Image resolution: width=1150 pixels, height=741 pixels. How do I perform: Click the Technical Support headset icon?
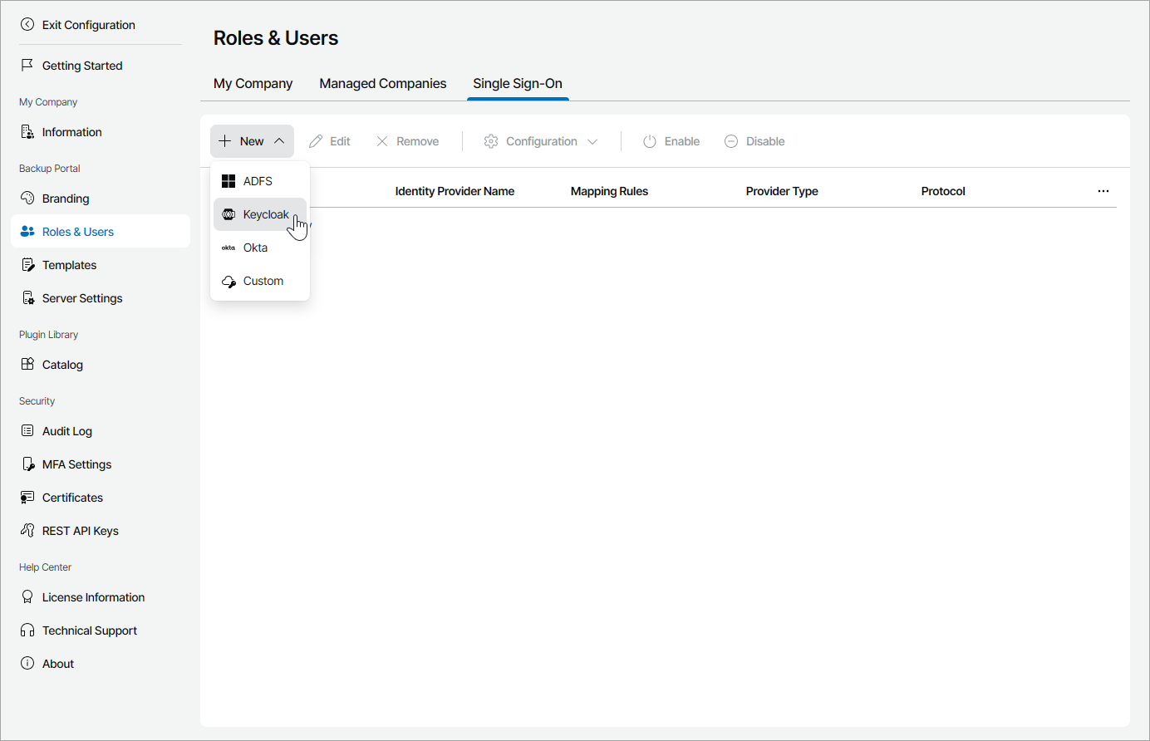point(27,631)
